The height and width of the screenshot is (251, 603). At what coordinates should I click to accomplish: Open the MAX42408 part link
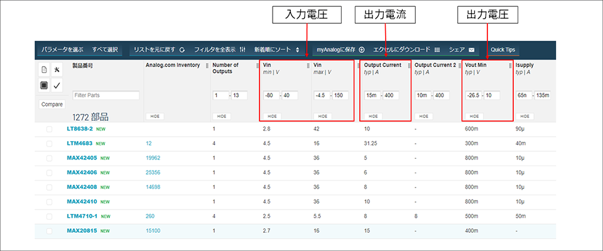coord(82,187)
